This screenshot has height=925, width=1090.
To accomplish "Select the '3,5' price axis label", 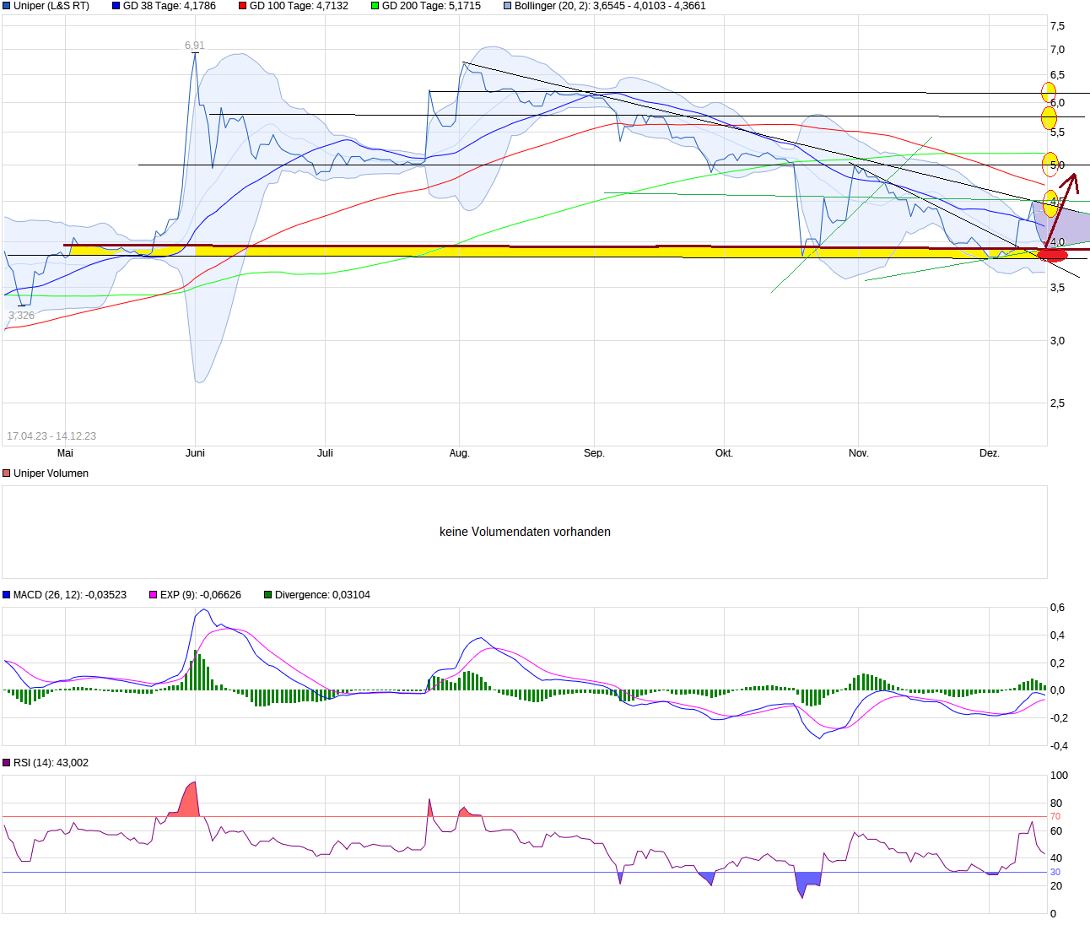I will 1057,288.
